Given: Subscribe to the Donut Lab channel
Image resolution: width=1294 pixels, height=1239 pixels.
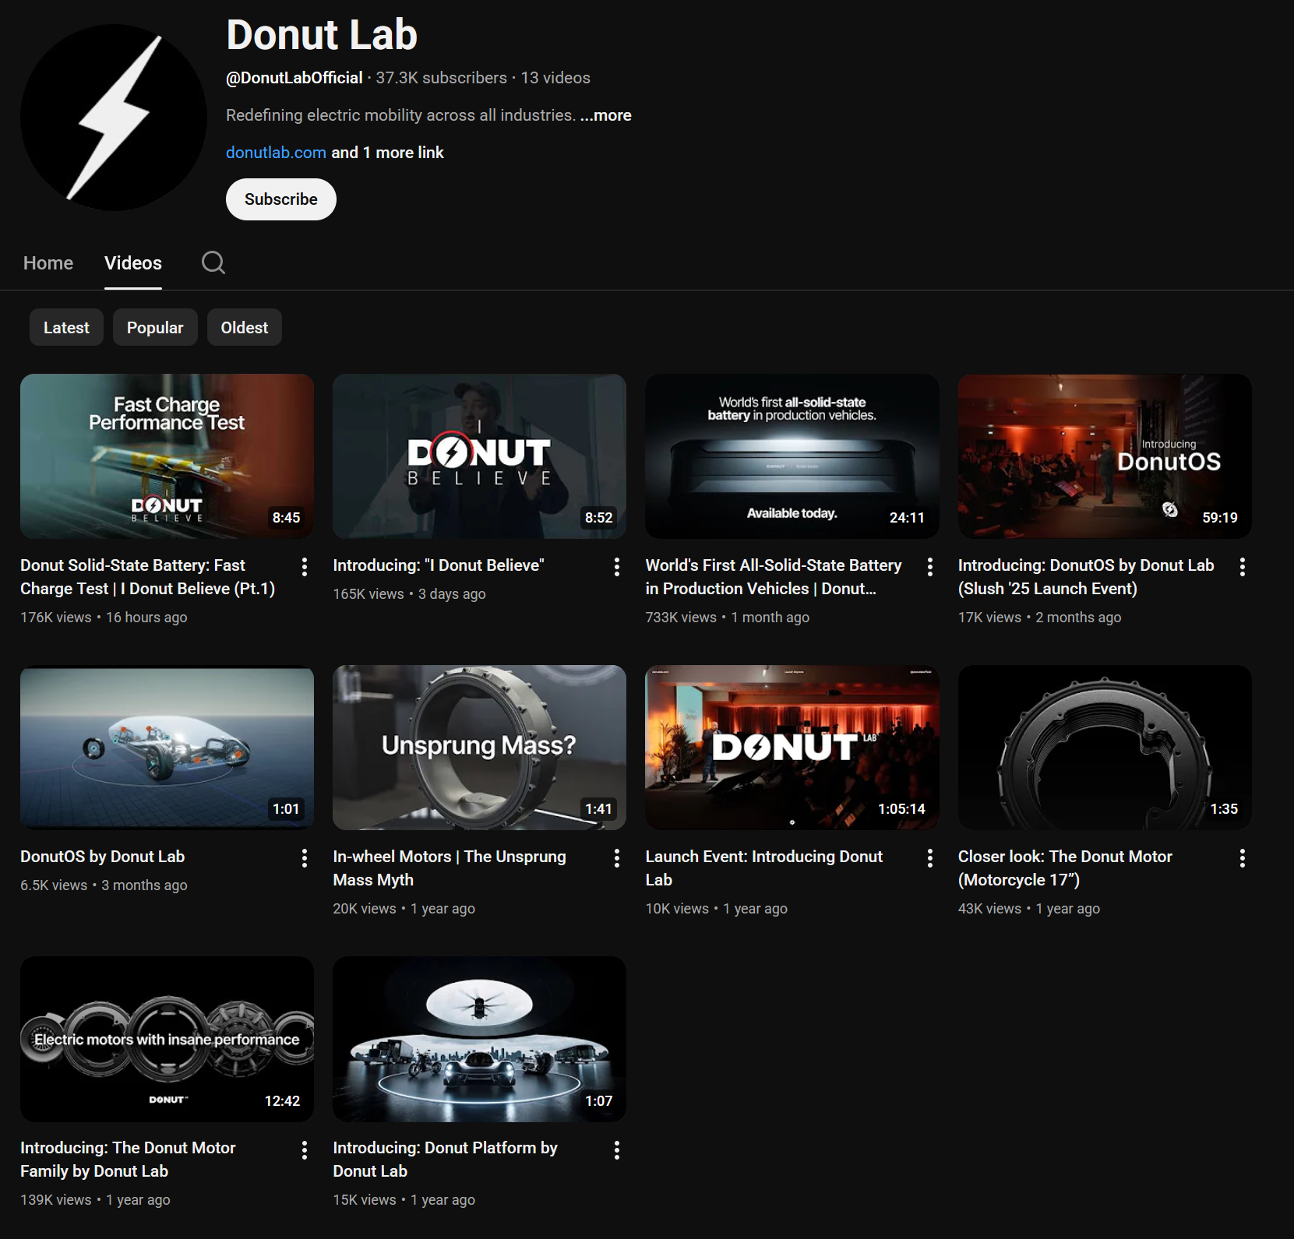Looking at the screenshot, I should tap(281, 199).
